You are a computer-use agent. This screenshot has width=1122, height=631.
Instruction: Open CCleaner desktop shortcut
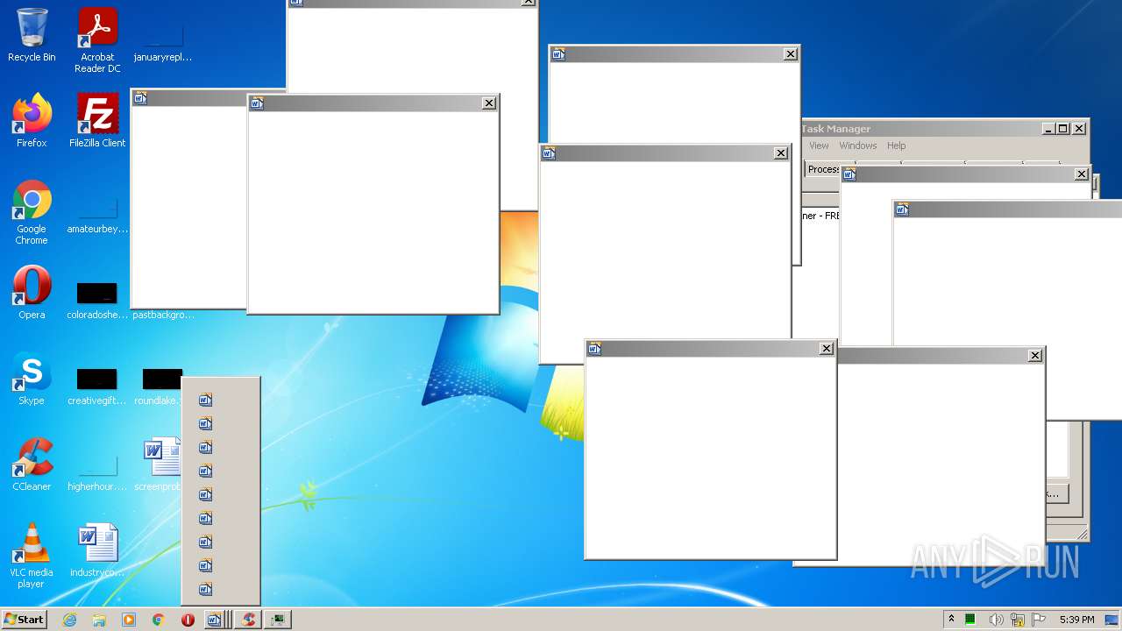point(32,464)
